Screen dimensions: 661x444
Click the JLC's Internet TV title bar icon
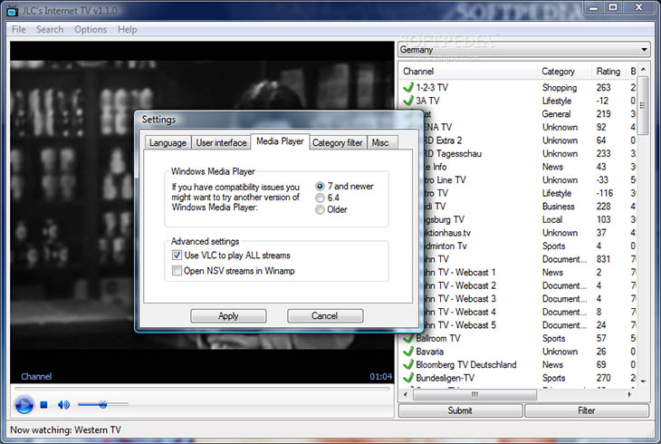point(13,11)
